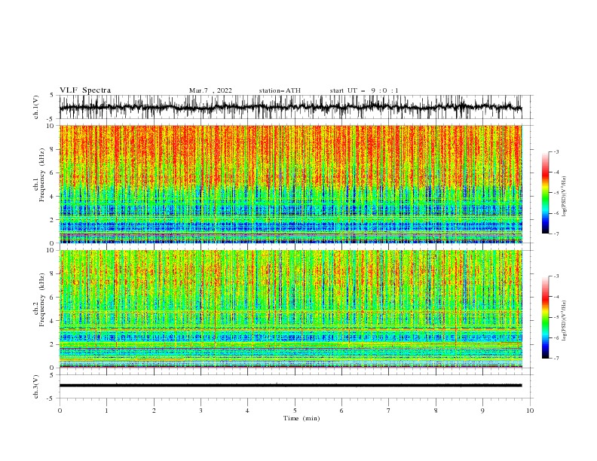Click the ch.2 spectrogram color scale bar

point(545,317)
